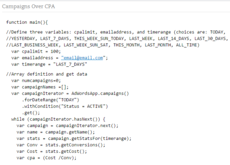Click the stats.getConversions() line
Image resolution: width=230 pixels, height=165 pixels.
click(x=61, y=145)
